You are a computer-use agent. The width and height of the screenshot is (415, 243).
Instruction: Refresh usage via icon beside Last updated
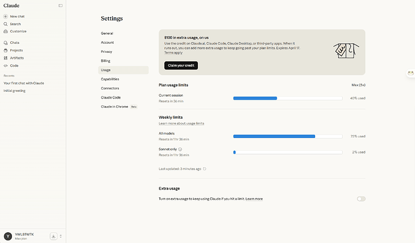click(204, 169)
